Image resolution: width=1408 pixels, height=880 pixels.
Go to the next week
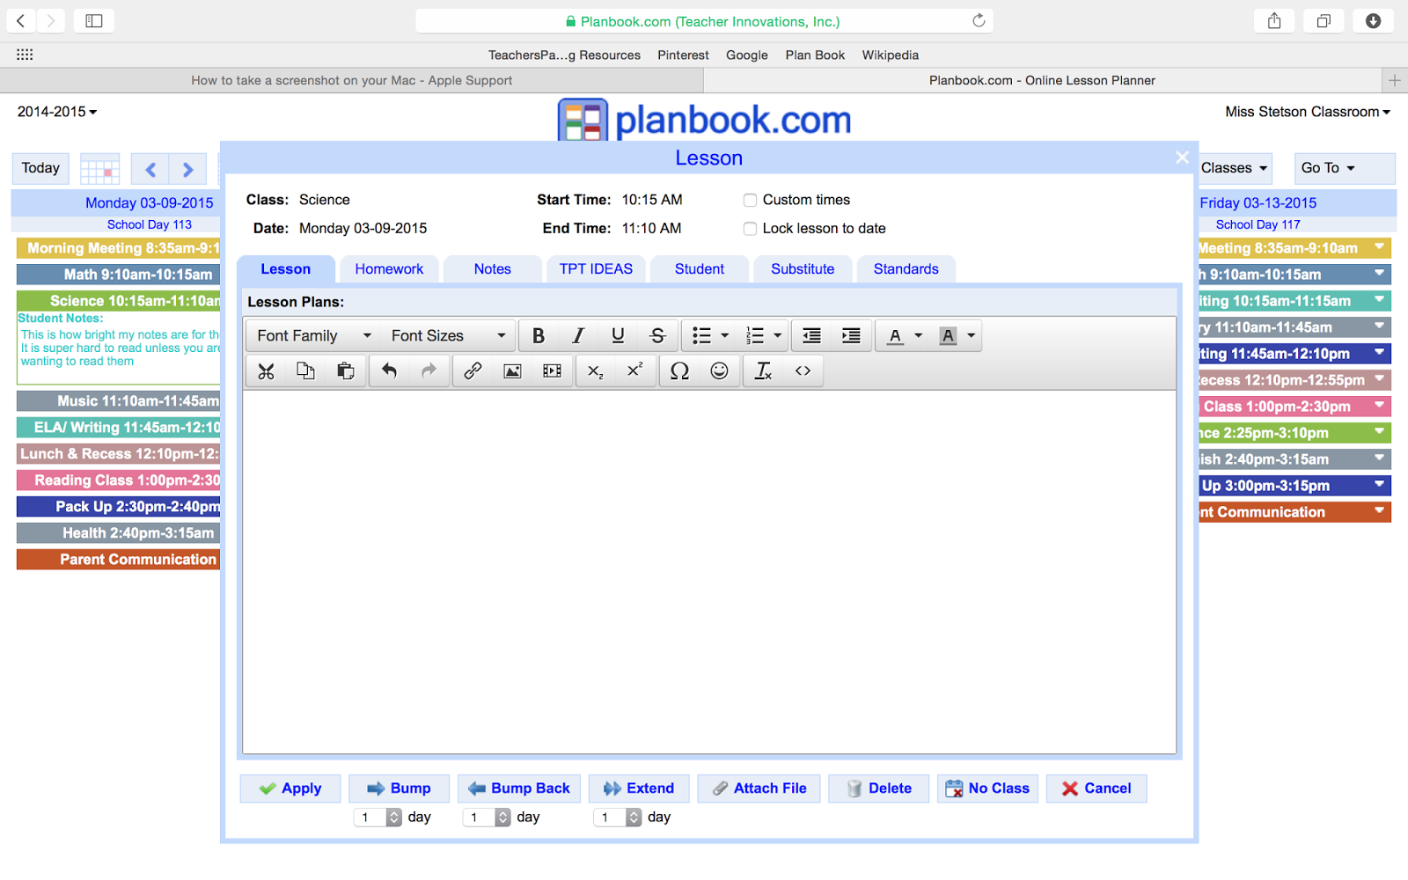[187, 169]
